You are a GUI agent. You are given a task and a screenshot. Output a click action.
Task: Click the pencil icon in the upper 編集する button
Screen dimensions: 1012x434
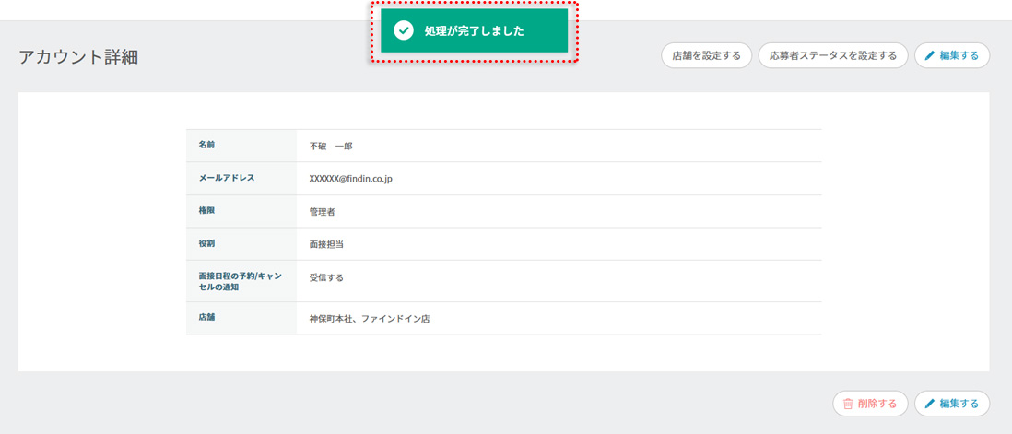tap(930, 55)
